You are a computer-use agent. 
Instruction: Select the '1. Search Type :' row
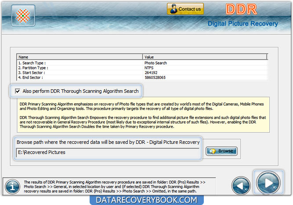[142, 63]
